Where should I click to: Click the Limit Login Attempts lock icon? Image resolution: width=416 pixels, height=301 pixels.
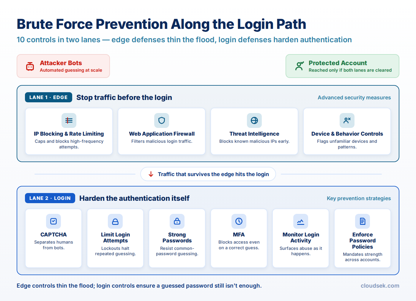tap(115, 221)
